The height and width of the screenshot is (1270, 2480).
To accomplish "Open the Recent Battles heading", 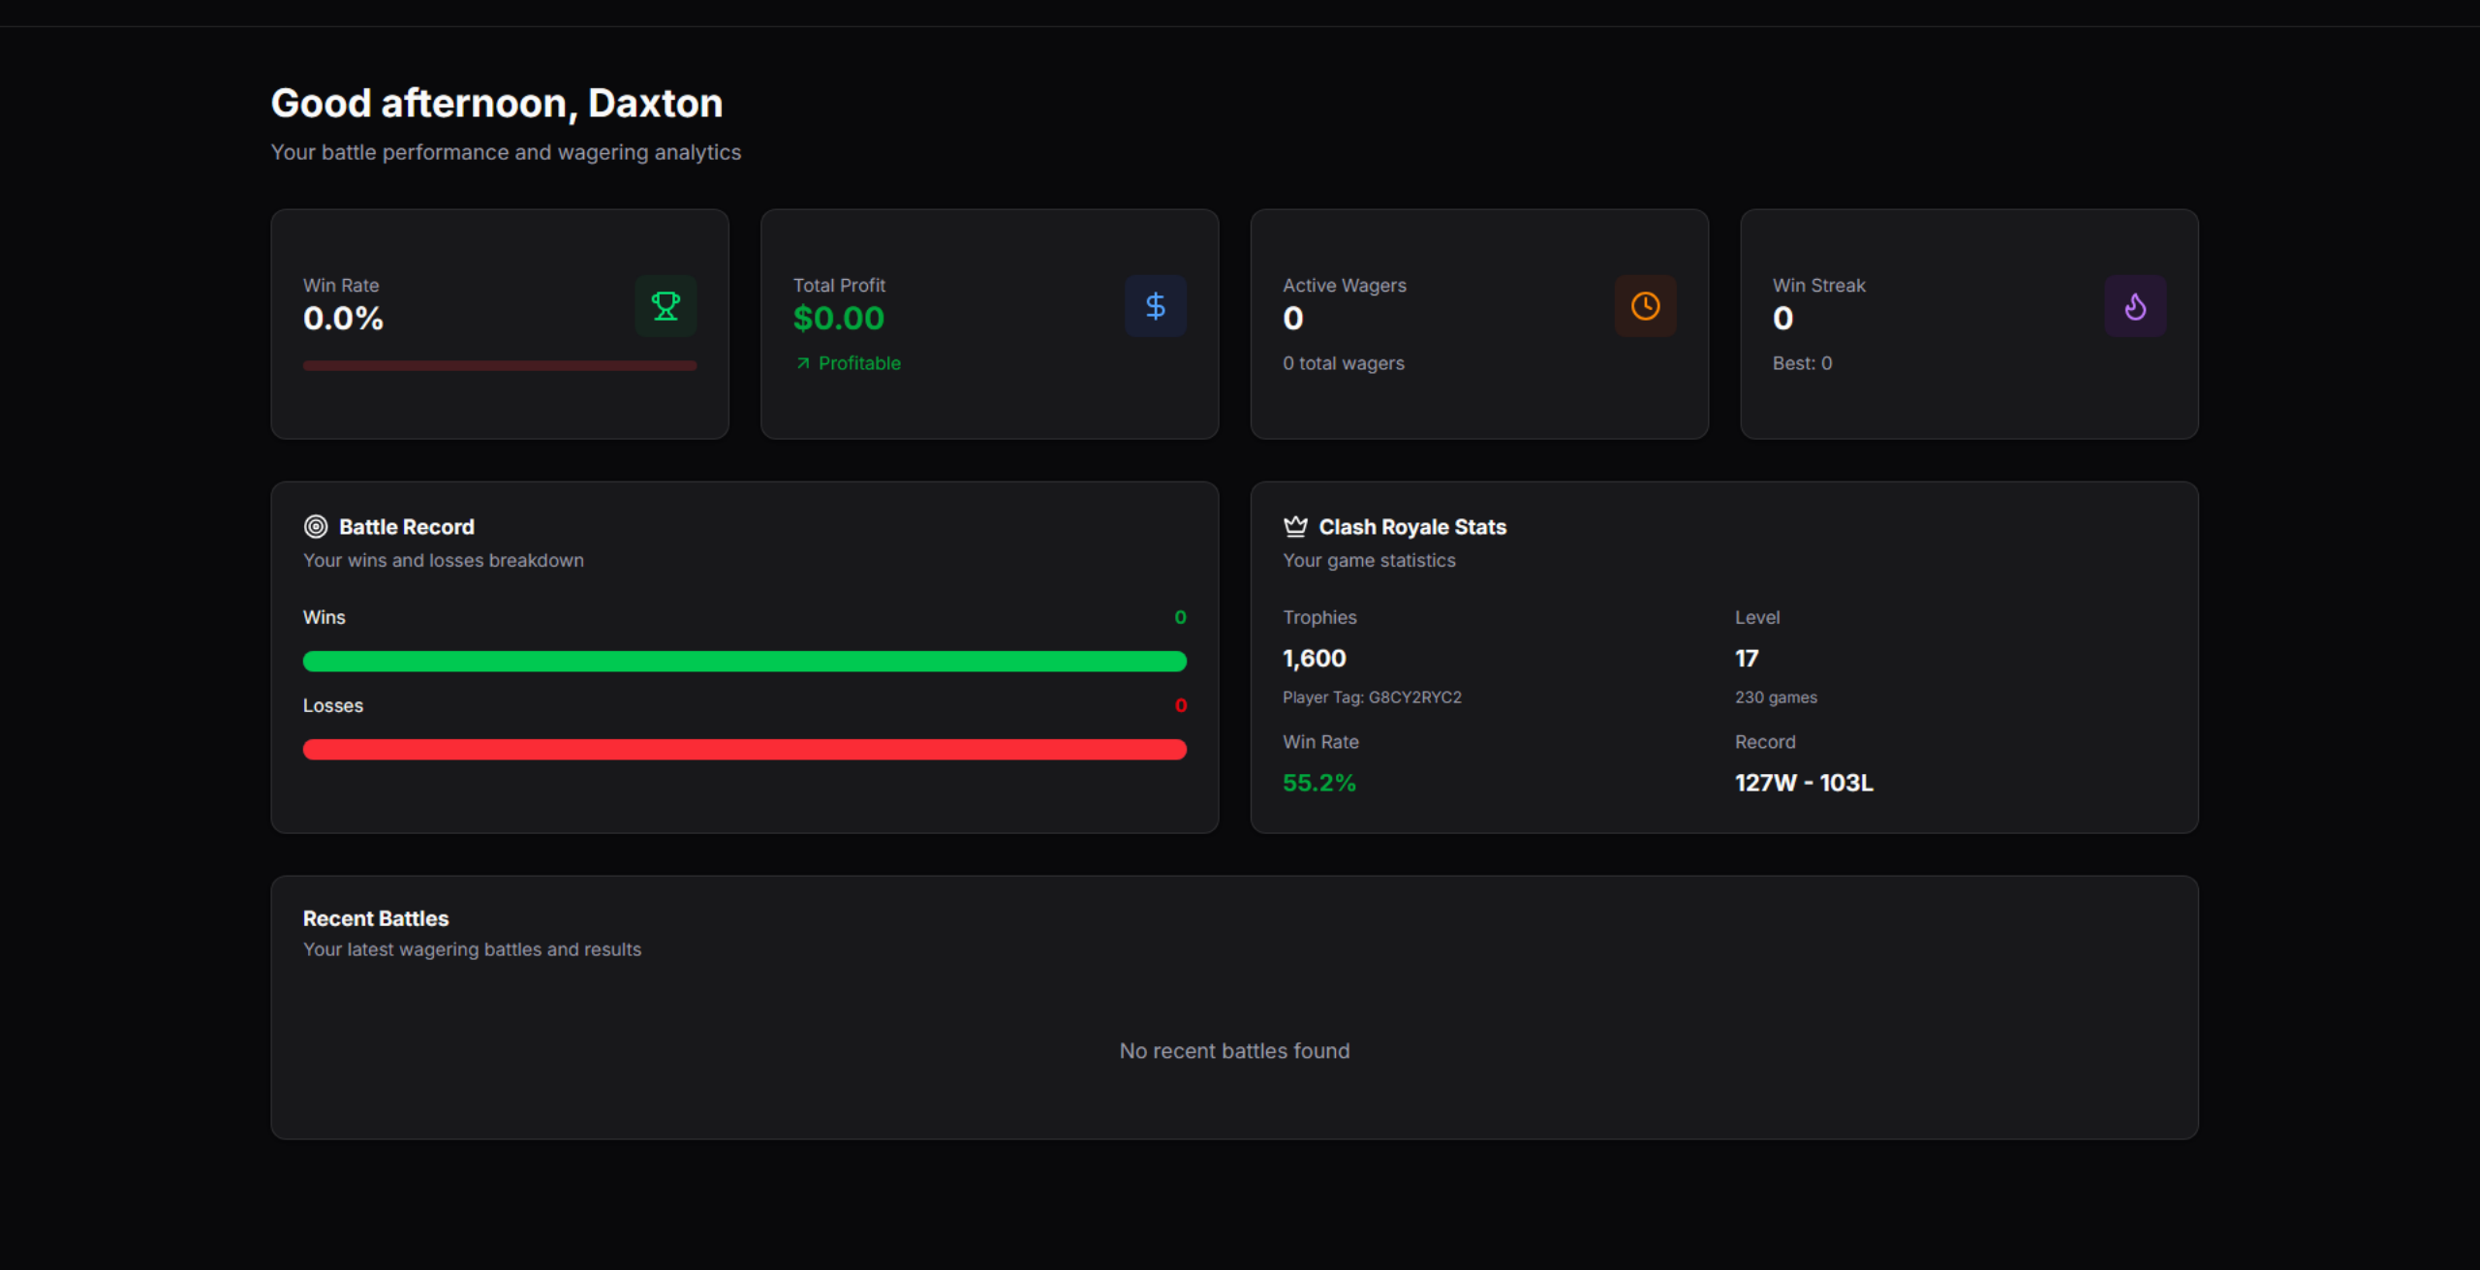I will click(x=376, y=918).
